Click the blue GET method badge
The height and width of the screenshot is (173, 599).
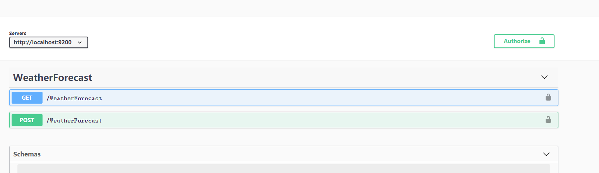click(x=27, y=98)
